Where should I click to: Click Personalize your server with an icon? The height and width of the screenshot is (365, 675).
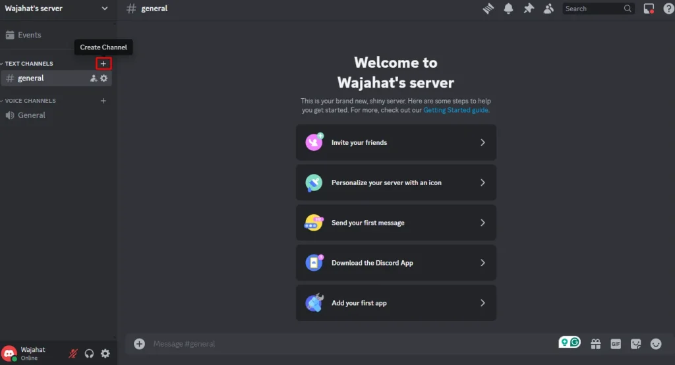[x=396, y=182]
